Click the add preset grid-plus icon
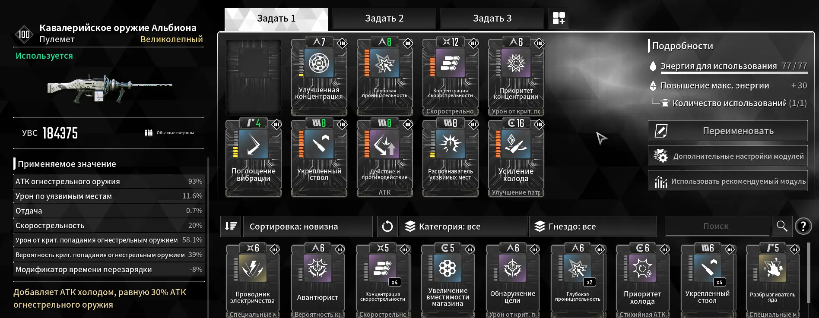Viewport: 819px width, 318px height. tap(559, 18)
